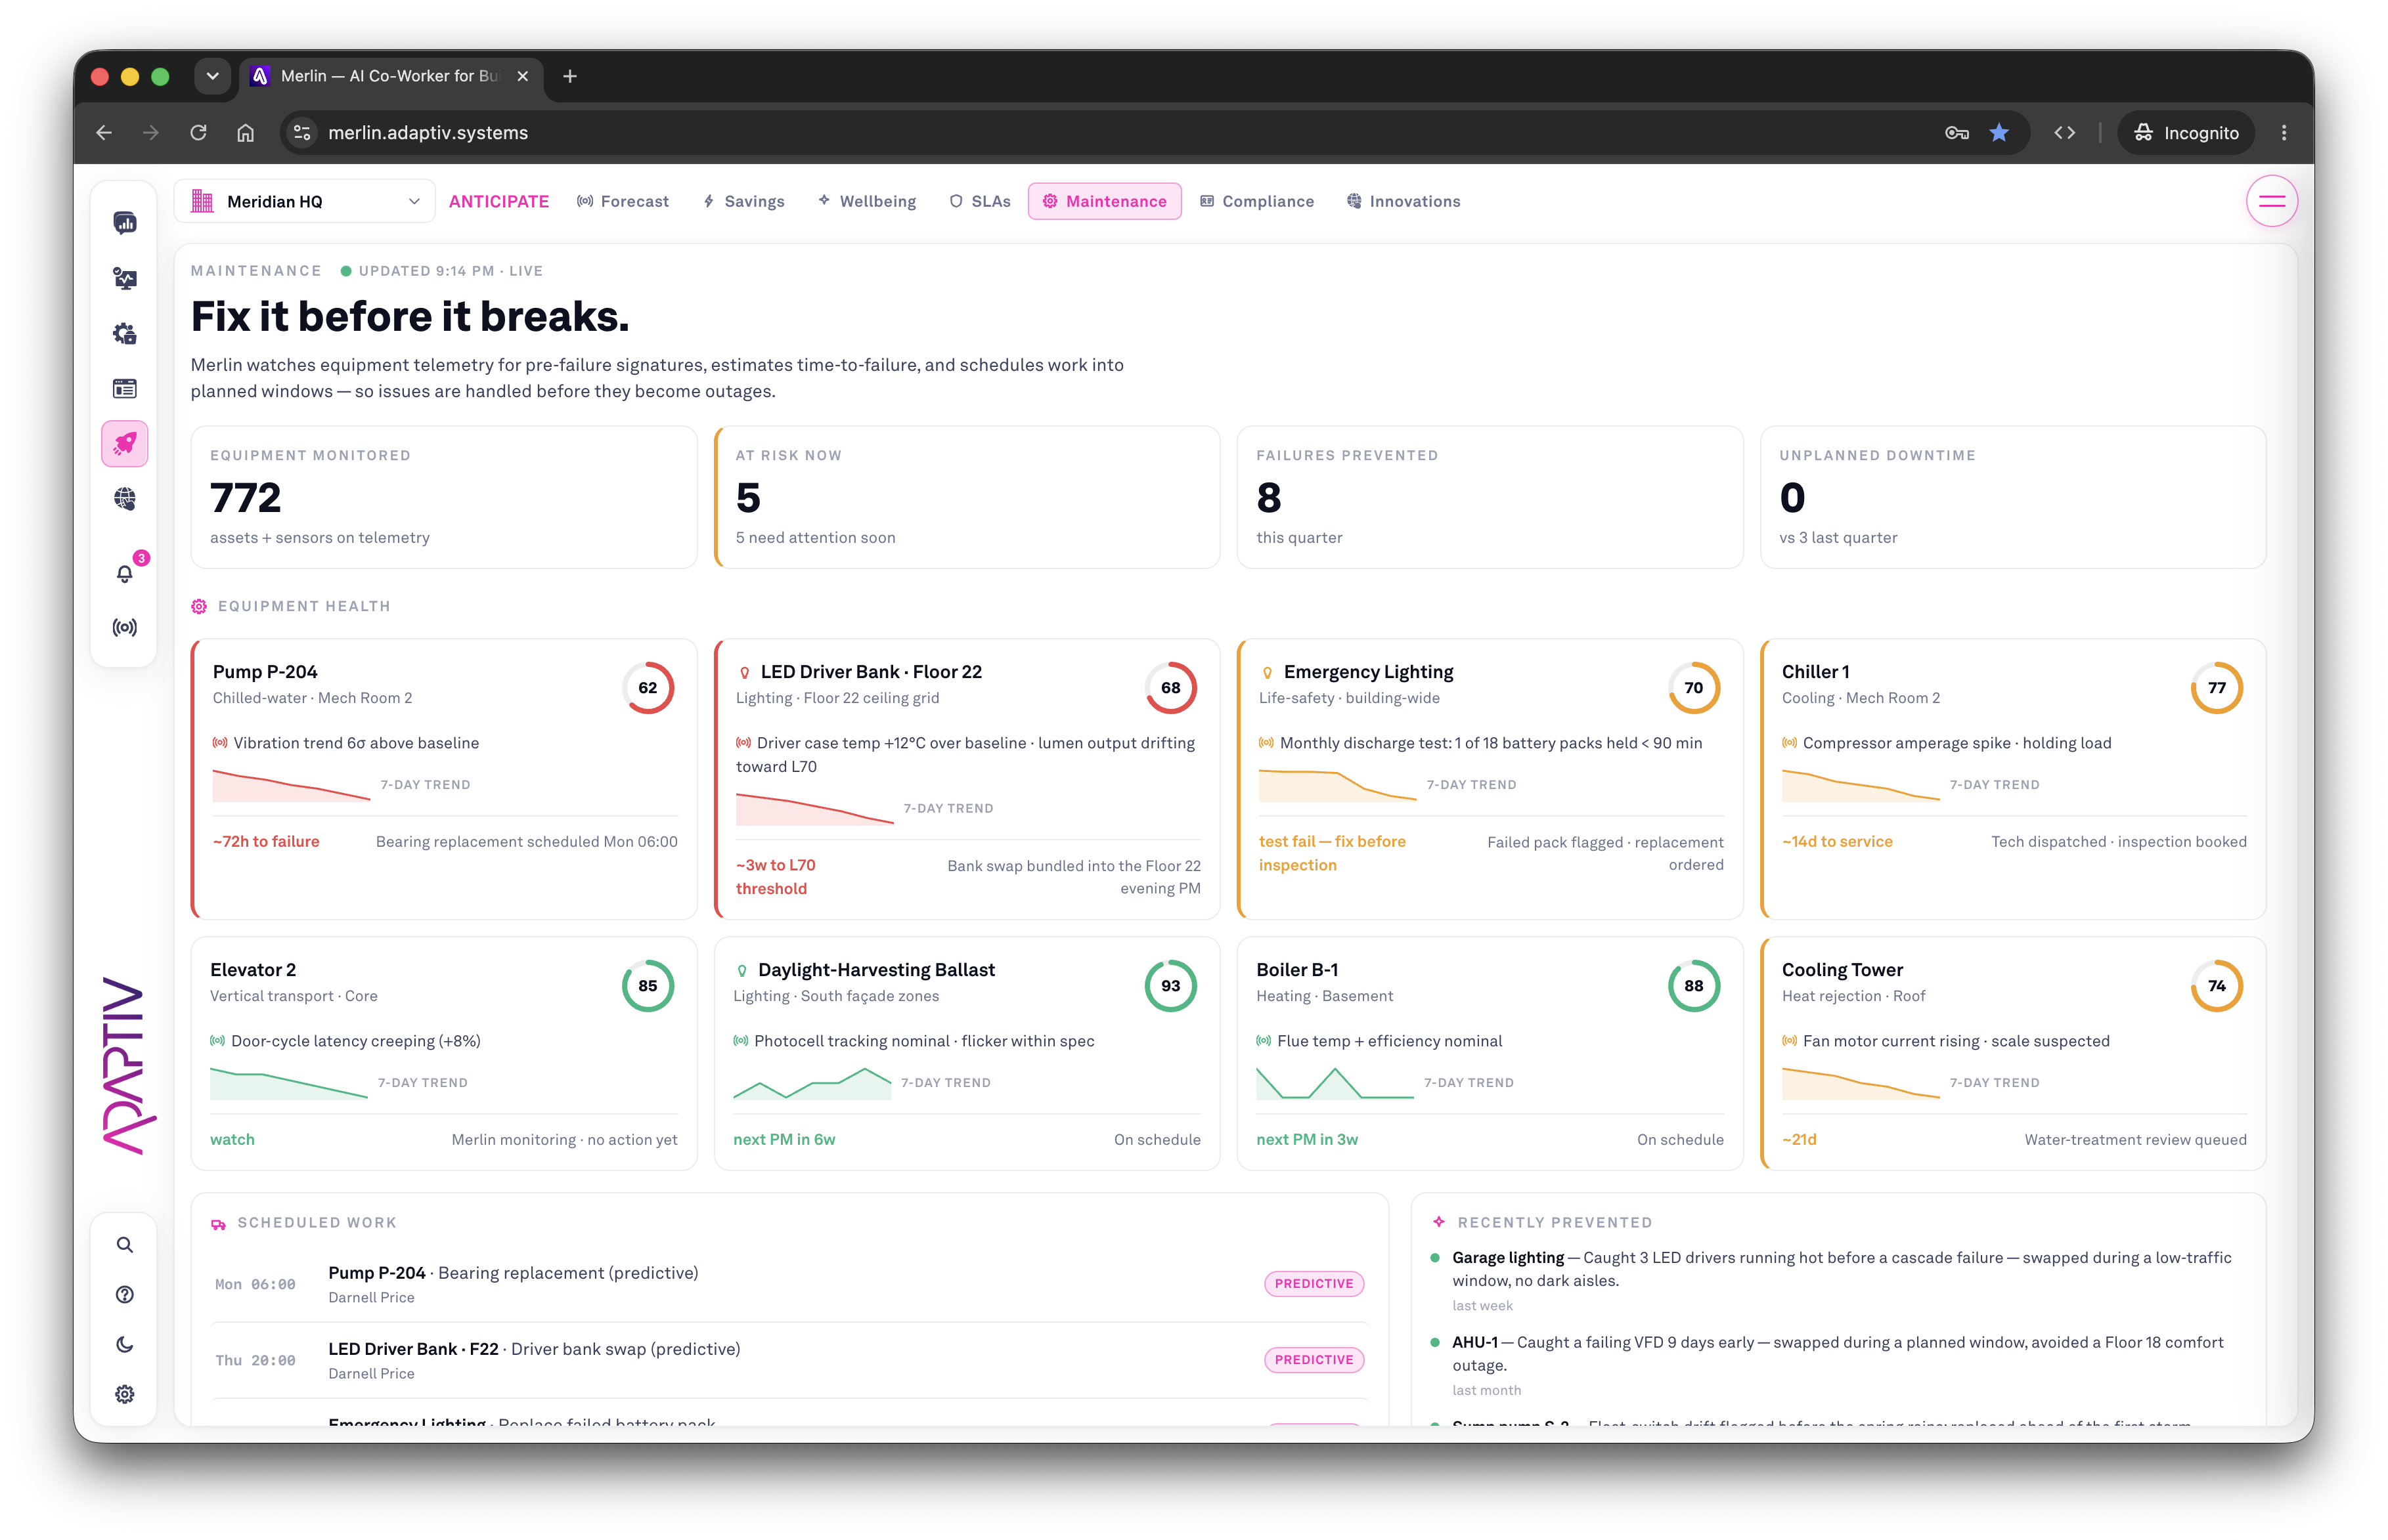Click the bookmark star icon

1999,132
